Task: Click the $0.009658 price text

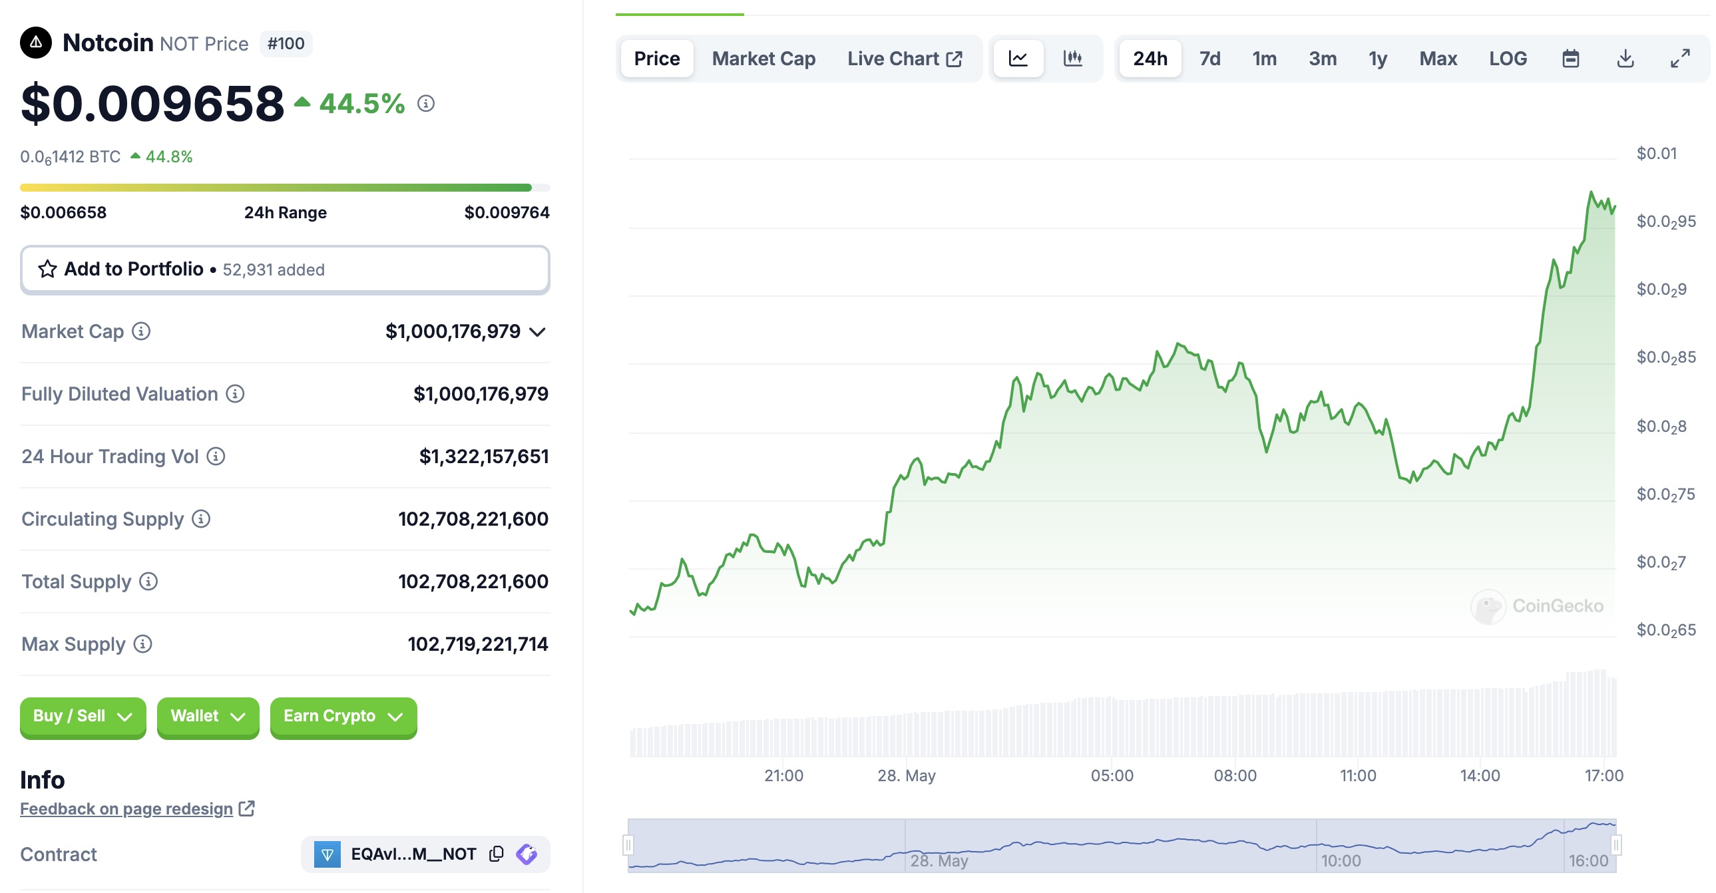Action: (152, 104)
